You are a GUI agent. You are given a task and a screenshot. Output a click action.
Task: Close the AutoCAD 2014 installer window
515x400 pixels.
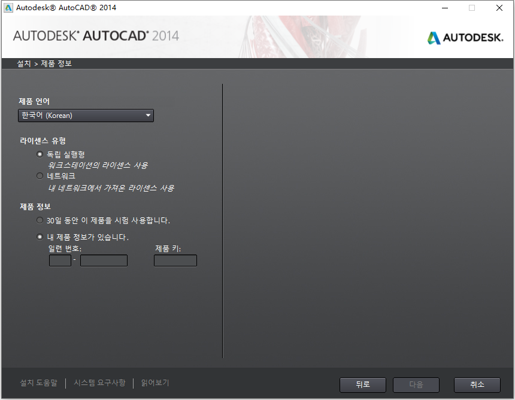(x=499, y=8)
